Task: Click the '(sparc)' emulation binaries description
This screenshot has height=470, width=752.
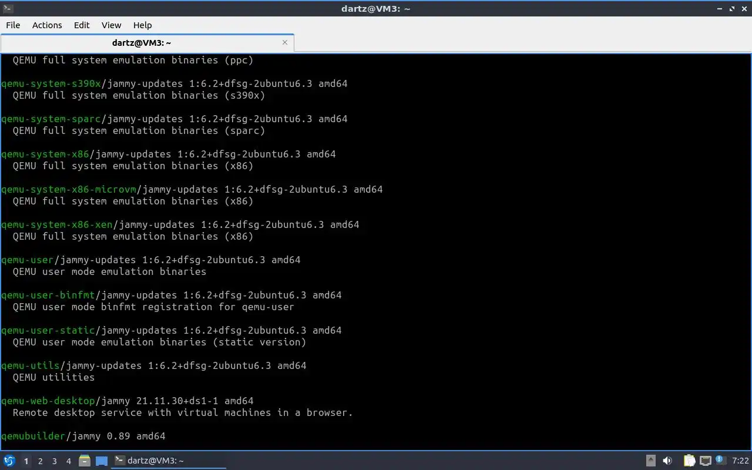Action: coord(139,130)
